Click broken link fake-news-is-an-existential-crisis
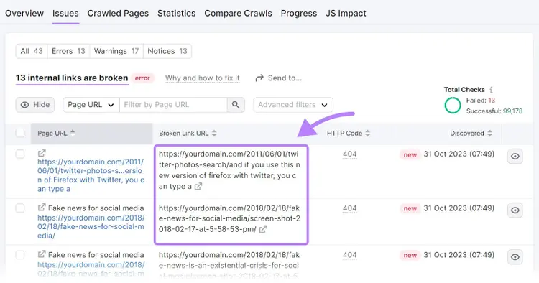539x283 pixels. pyautogui.click(x=229, y=265)
